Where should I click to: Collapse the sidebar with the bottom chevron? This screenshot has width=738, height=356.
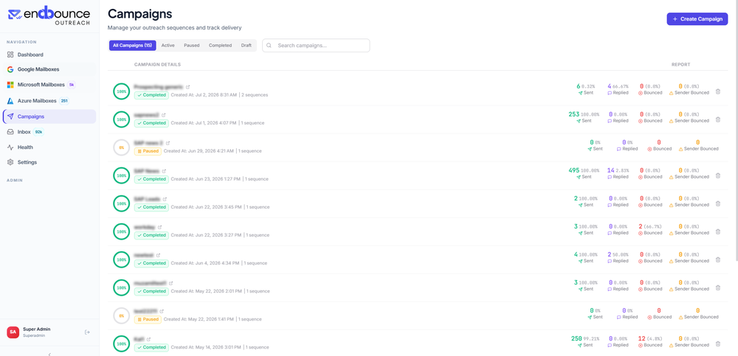(49, 354)
